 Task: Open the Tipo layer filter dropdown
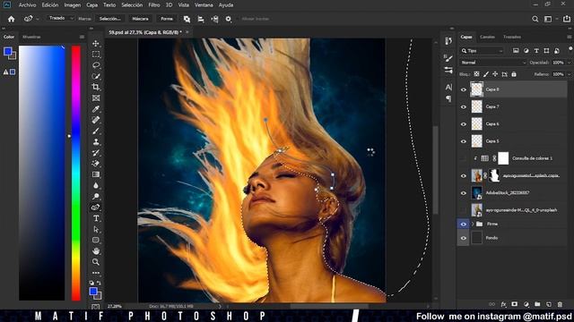pyautogui.click(x=482, y=51)
